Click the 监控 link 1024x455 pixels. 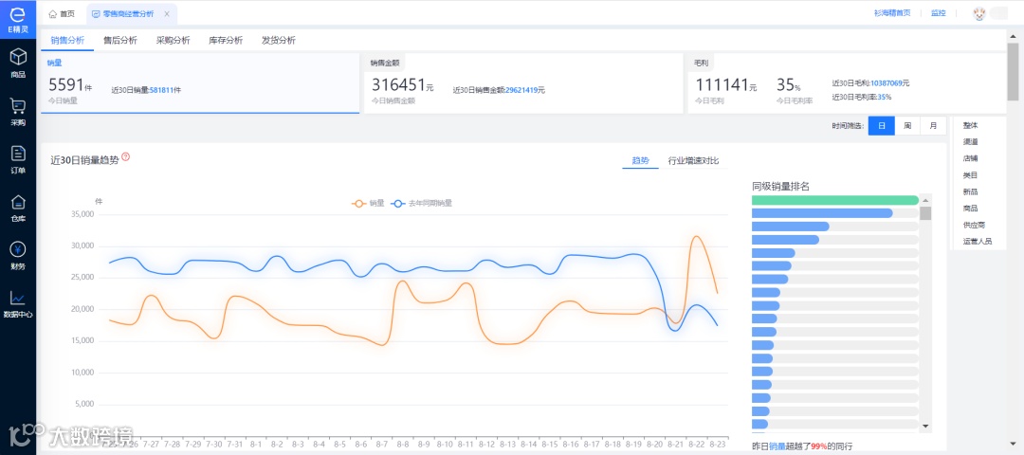click(939, 13)
